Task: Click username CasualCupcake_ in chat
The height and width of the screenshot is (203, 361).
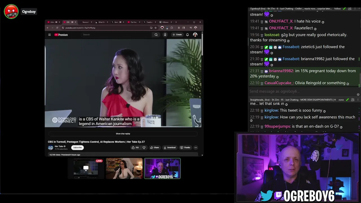Action: (x=279, y=83)
